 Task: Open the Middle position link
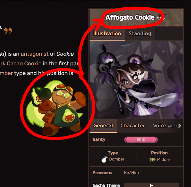pyautogui.click(x=163, y=159)
